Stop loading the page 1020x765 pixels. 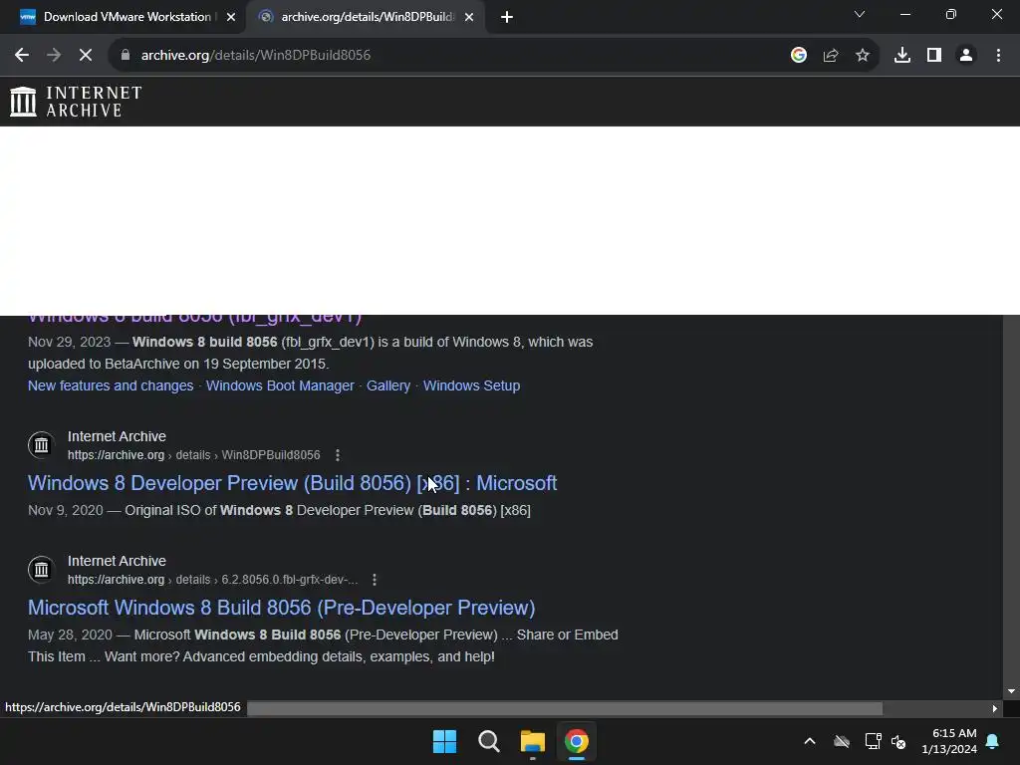[86, 56]
